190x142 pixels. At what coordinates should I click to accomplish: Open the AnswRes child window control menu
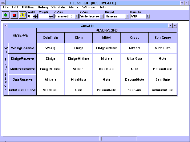click(x=6, y=26)
